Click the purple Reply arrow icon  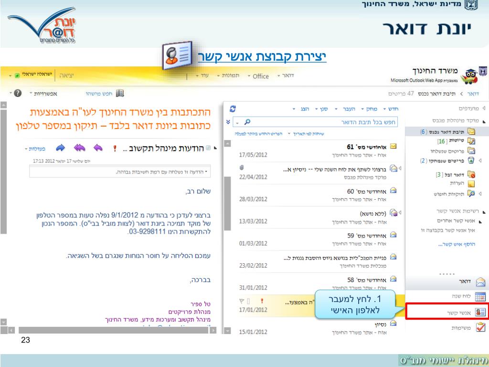point(98,148)
